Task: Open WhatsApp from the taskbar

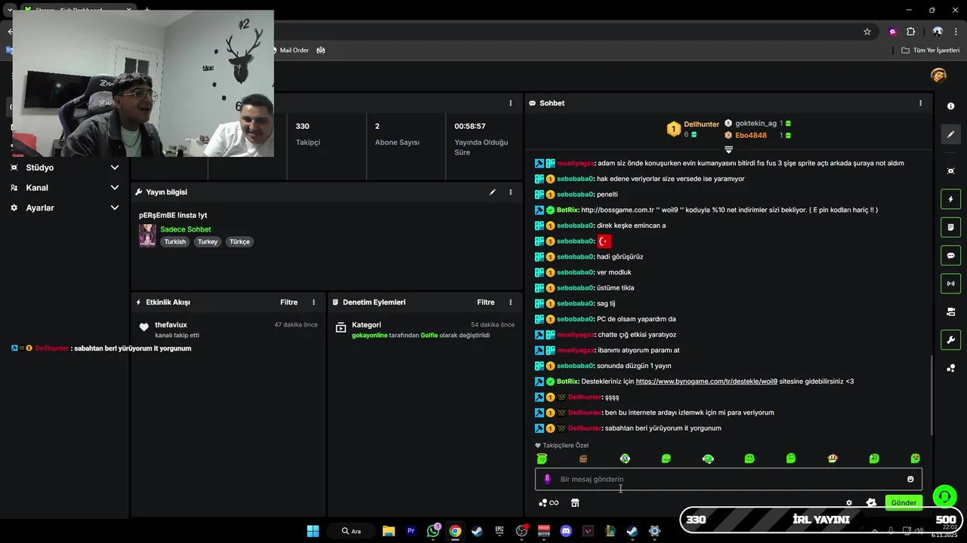Action: [x=433, y=531]
